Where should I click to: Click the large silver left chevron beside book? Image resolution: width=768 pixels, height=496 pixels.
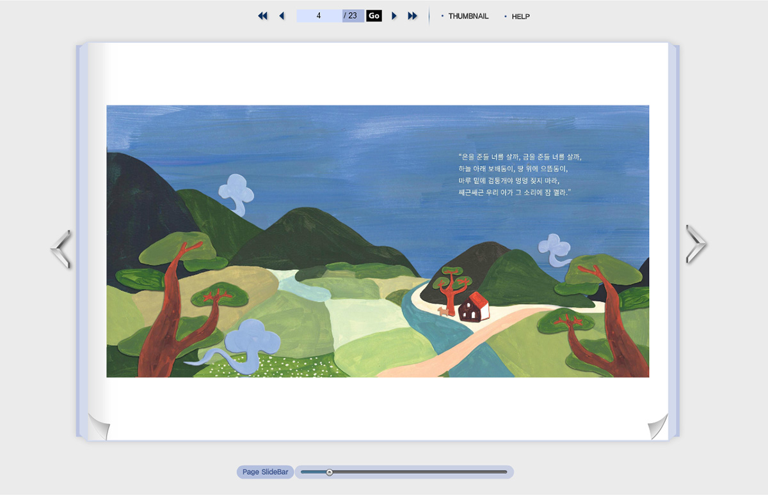[x=61, y=249]
